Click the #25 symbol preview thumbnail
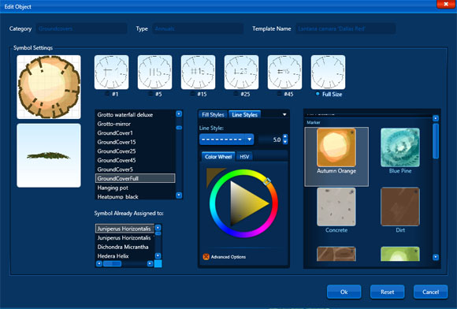This screenshot has width=457, height=309. 241,73
